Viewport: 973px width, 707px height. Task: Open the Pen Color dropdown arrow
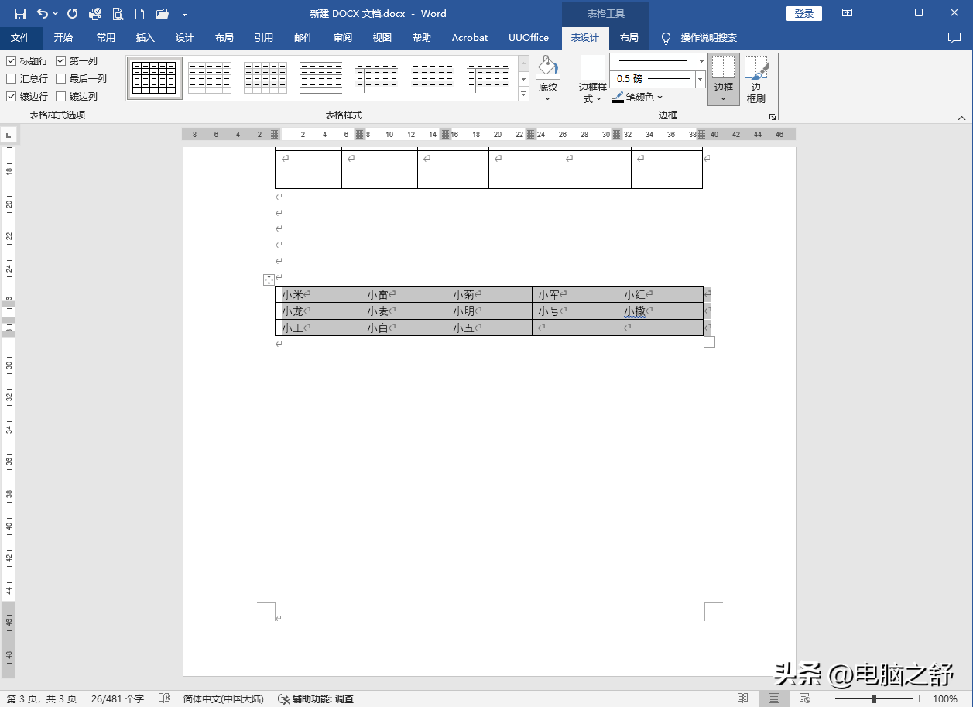click(x=660, y=97)
